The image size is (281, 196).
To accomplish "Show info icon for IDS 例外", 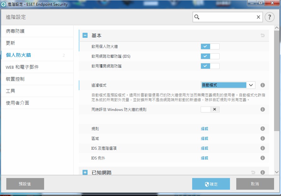I will point(262,158).
